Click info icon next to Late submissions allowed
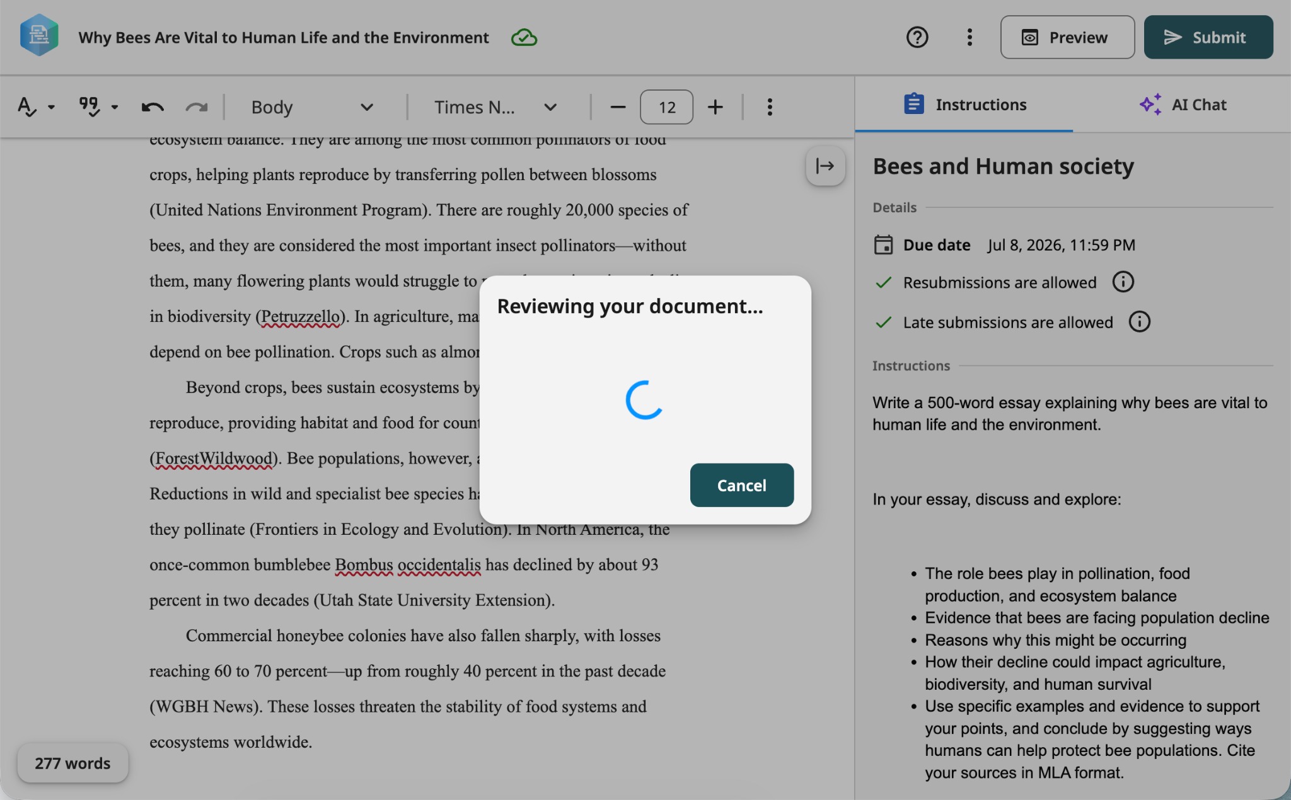The image size is (1291, 800). [1139, 322]
